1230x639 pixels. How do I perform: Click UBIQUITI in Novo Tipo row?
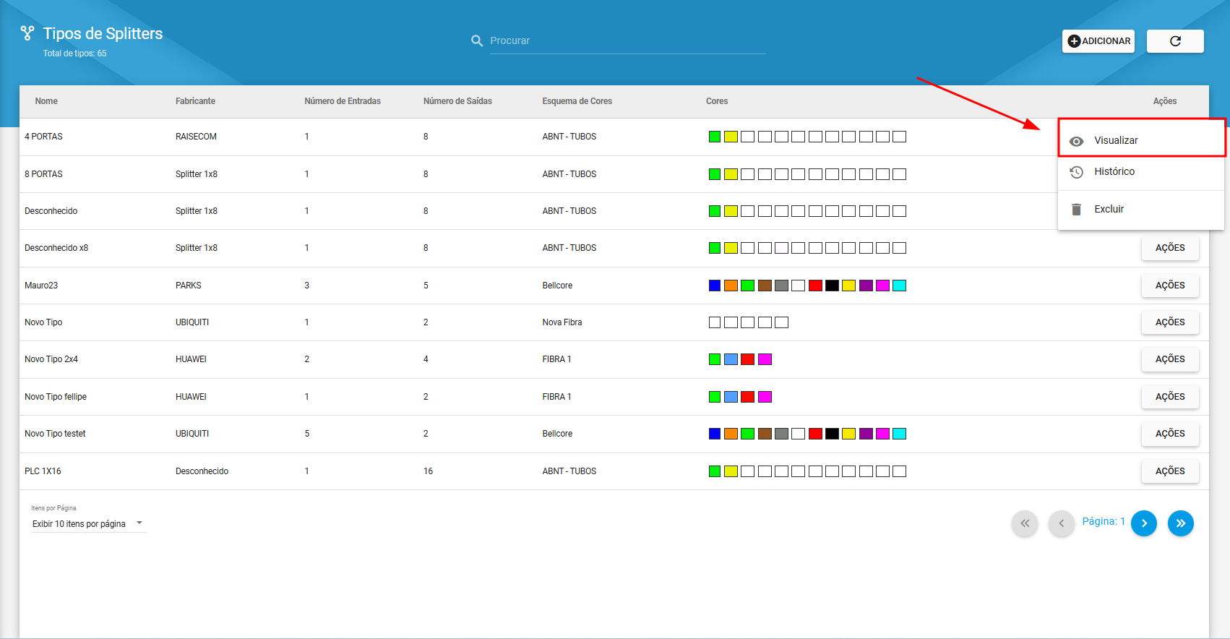click(192, 322)
